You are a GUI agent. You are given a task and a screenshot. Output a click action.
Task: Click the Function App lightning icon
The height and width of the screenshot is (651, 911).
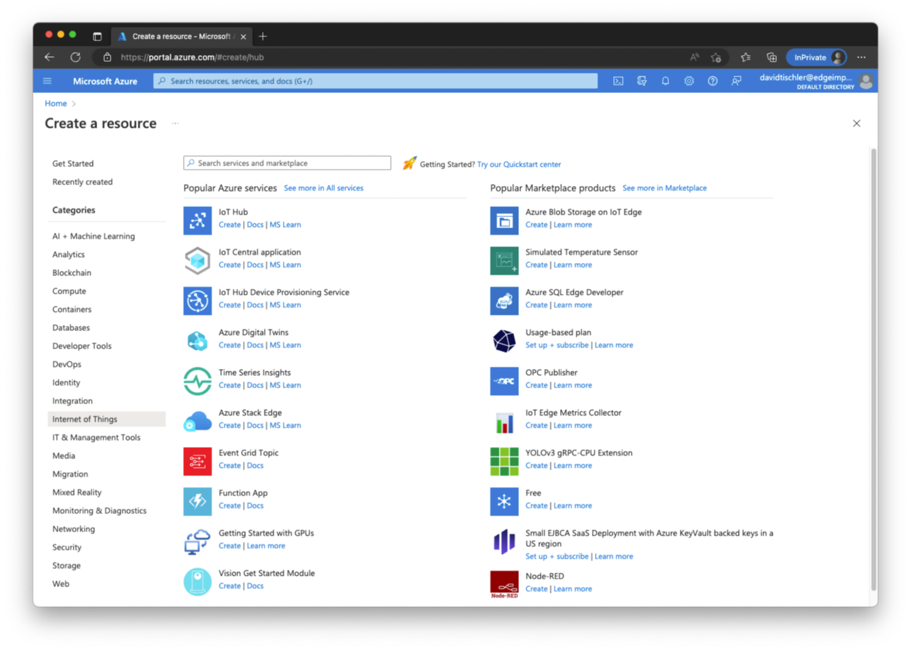point(197,501)
